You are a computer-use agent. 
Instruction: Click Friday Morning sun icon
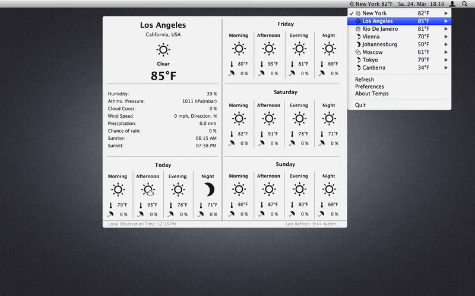(x=239, y=49)
